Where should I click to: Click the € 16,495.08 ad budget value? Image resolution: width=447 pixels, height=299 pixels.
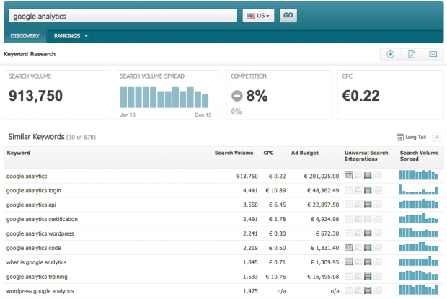coord(323,277)
